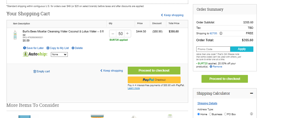Select the PO Box address type

coord(225,114)
